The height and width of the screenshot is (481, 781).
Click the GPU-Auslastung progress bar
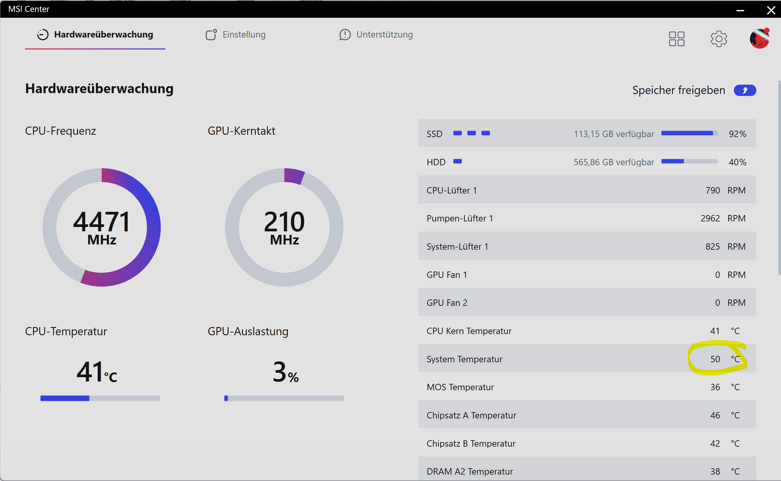coord(284,398)
